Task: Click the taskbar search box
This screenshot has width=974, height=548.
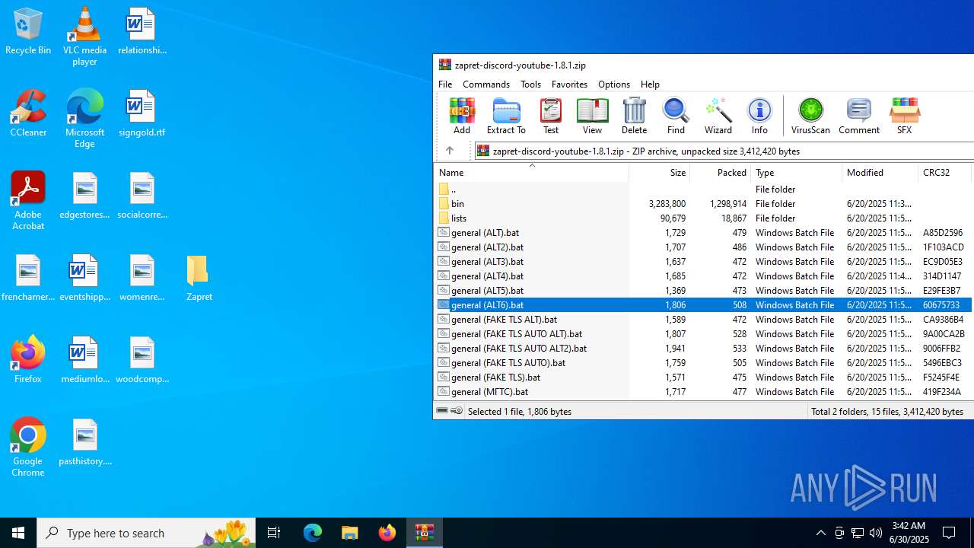Action: (146, 533)
